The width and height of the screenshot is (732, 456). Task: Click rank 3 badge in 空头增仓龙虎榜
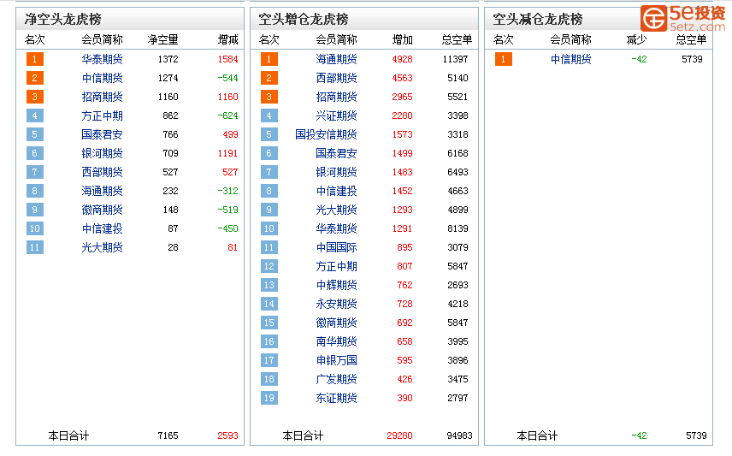269,97
